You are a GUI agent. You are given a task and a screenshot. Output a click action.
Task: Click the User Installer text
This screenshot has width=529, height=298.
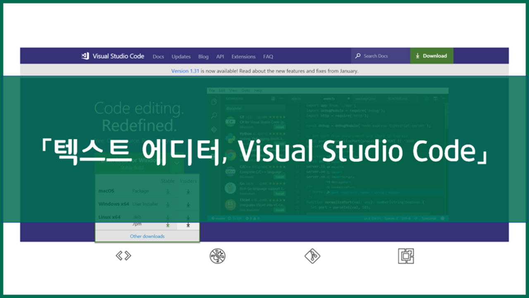(x=145, y=204)
